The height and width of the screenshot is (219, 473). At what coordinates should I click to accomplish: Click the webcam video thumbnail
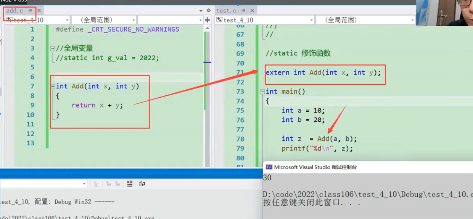(444, 13)
